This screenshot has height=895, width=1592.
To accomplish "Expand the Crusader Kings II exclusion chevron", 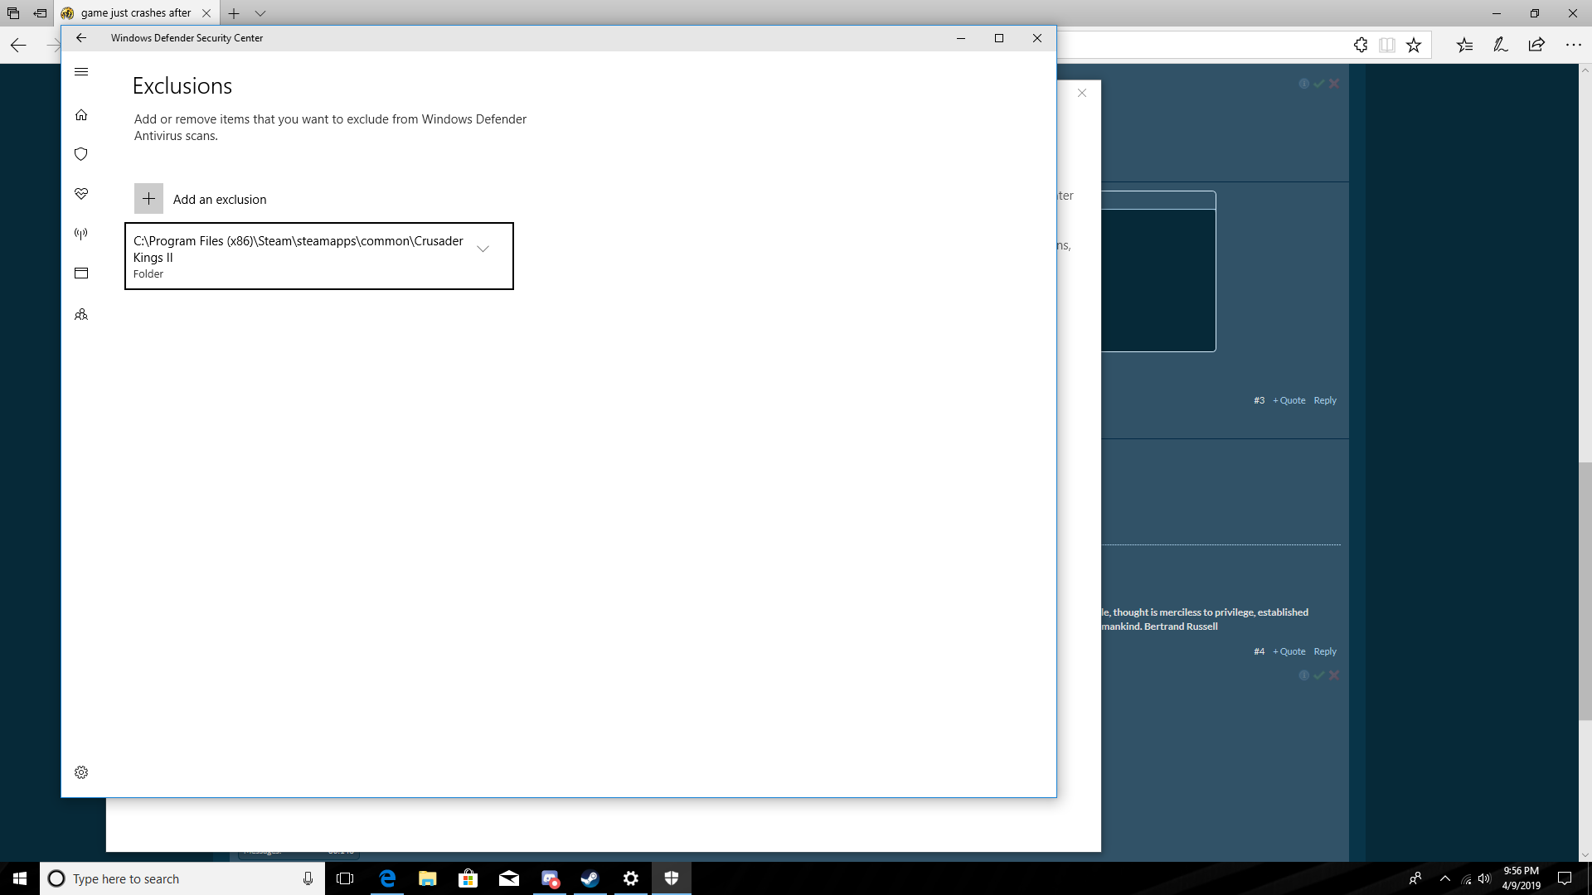I will (483, 249).
